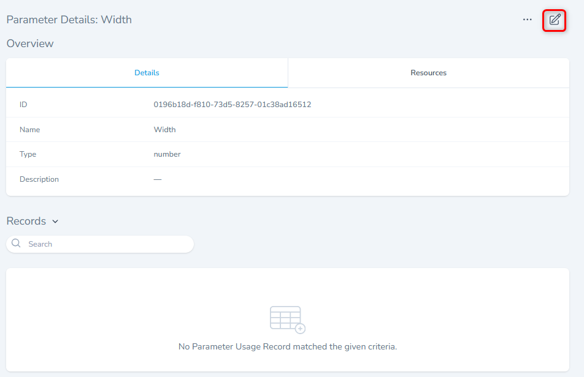
Task: Click the Name row label
Action: pos(29,130)
